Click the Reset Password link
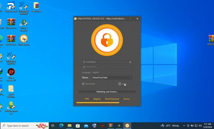Image resolution: width=214 pixels, height=129 pixels. (x=112, y=99)
